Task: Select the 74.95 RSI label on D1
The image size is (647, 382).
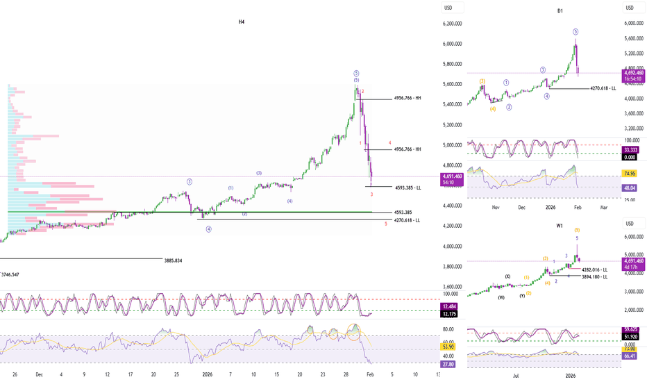Action: pyautogui.click(x=630, y=174)
